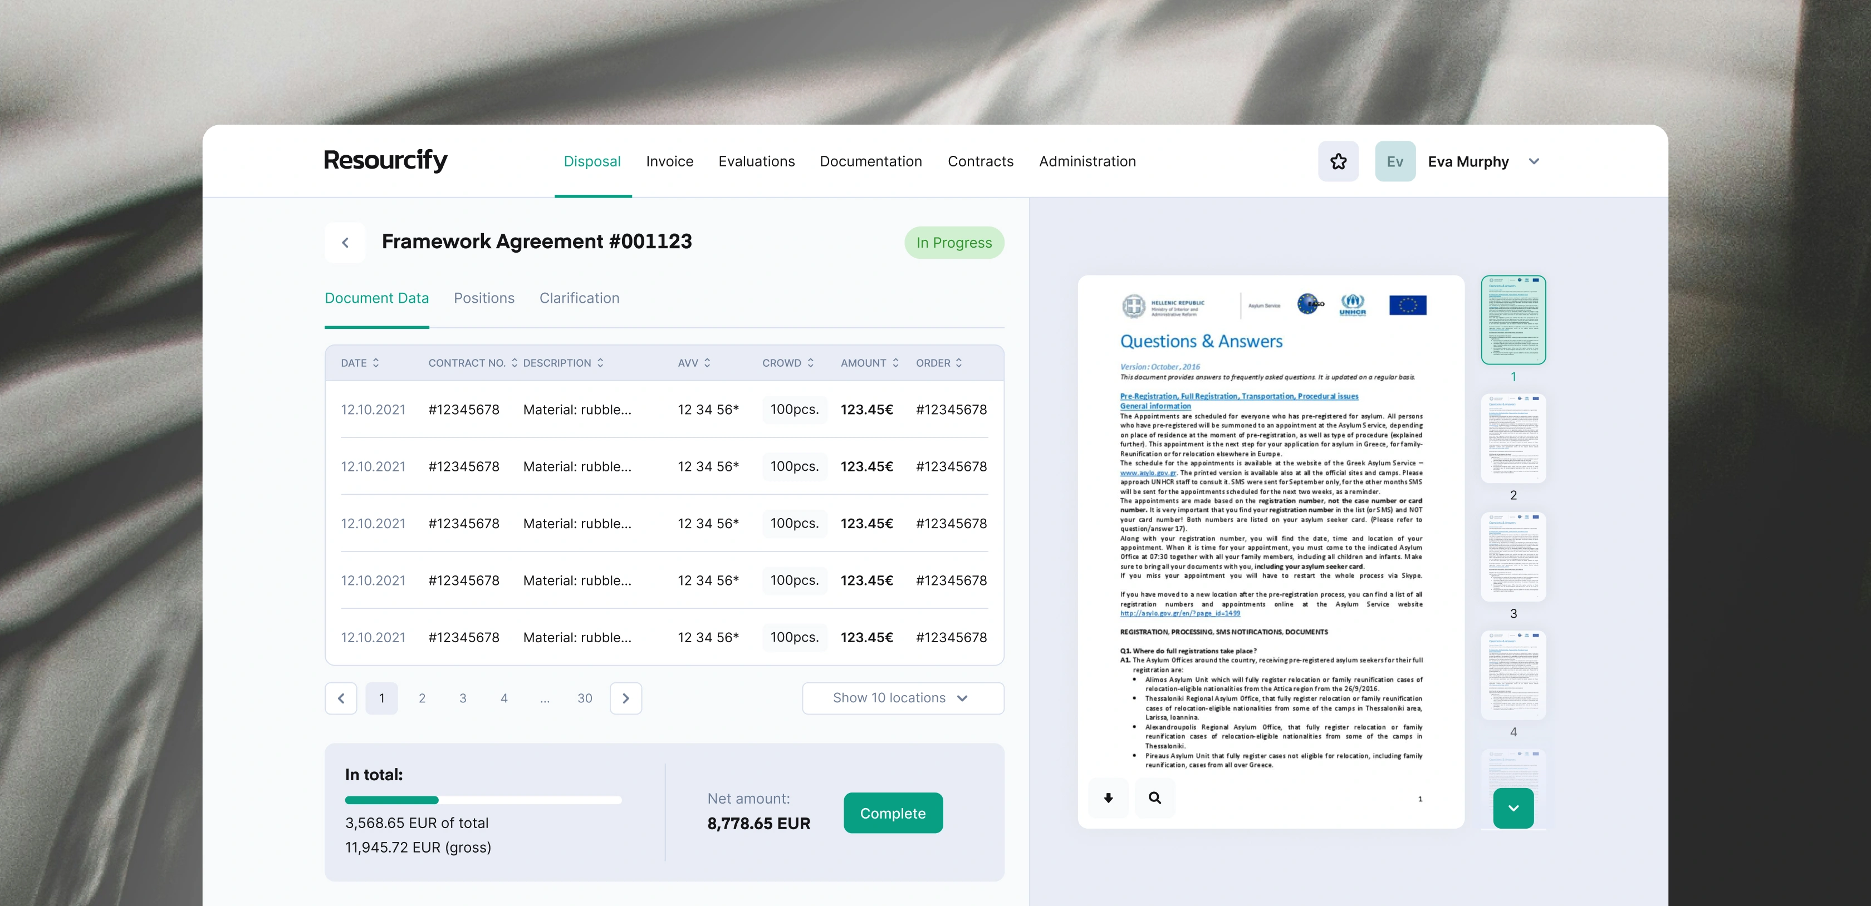Viewport: 1871px width, 906px height.
Task: Go back using the arrow beside Framework Agreement
Action: (x=345, y=243)
